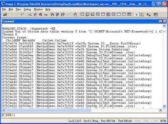This screenshot has height=124, width=168.
Task: Open the Window menu
Action: click(x=38, y=9)
